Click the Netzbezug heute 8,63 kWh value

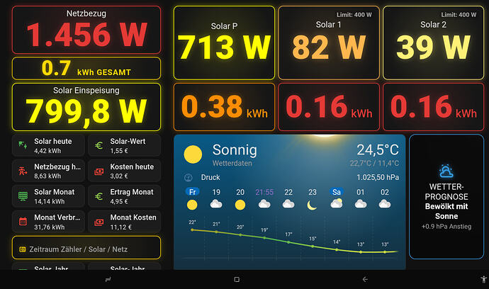(x=47, y=176)
